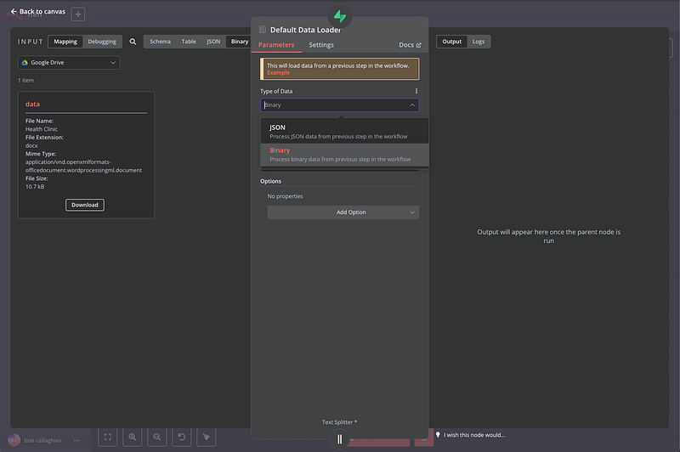The width and height of the screenshot is (680, 452).
Task: Go back to canvas
Action: point(37,11)
